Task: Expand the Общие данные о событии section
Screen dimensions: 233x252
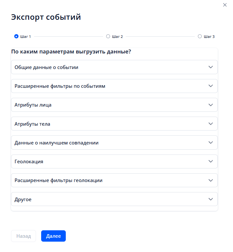Action: click(x=46, y=67)
